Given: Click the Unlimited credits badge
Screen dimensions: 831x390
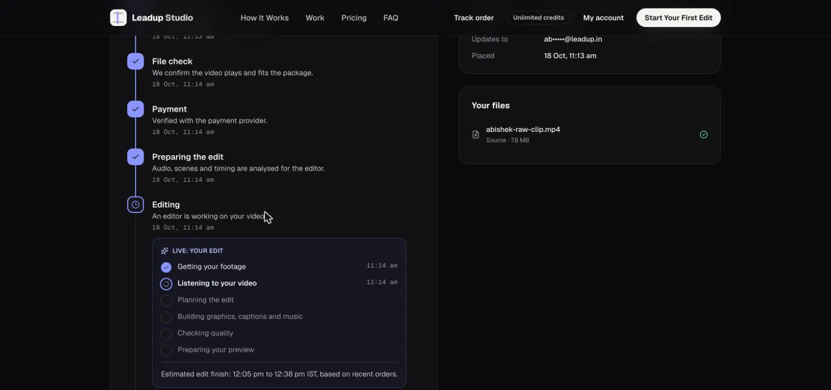Looking at the screenshot, I should pos(538,17).
